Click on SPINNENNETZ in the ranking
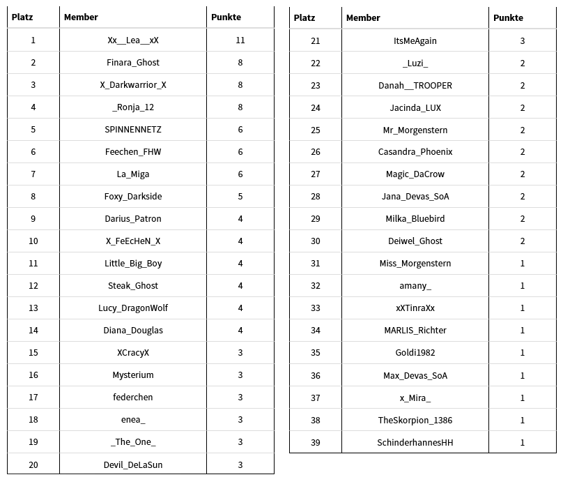563x484 pixels. (x=133, y=130)
